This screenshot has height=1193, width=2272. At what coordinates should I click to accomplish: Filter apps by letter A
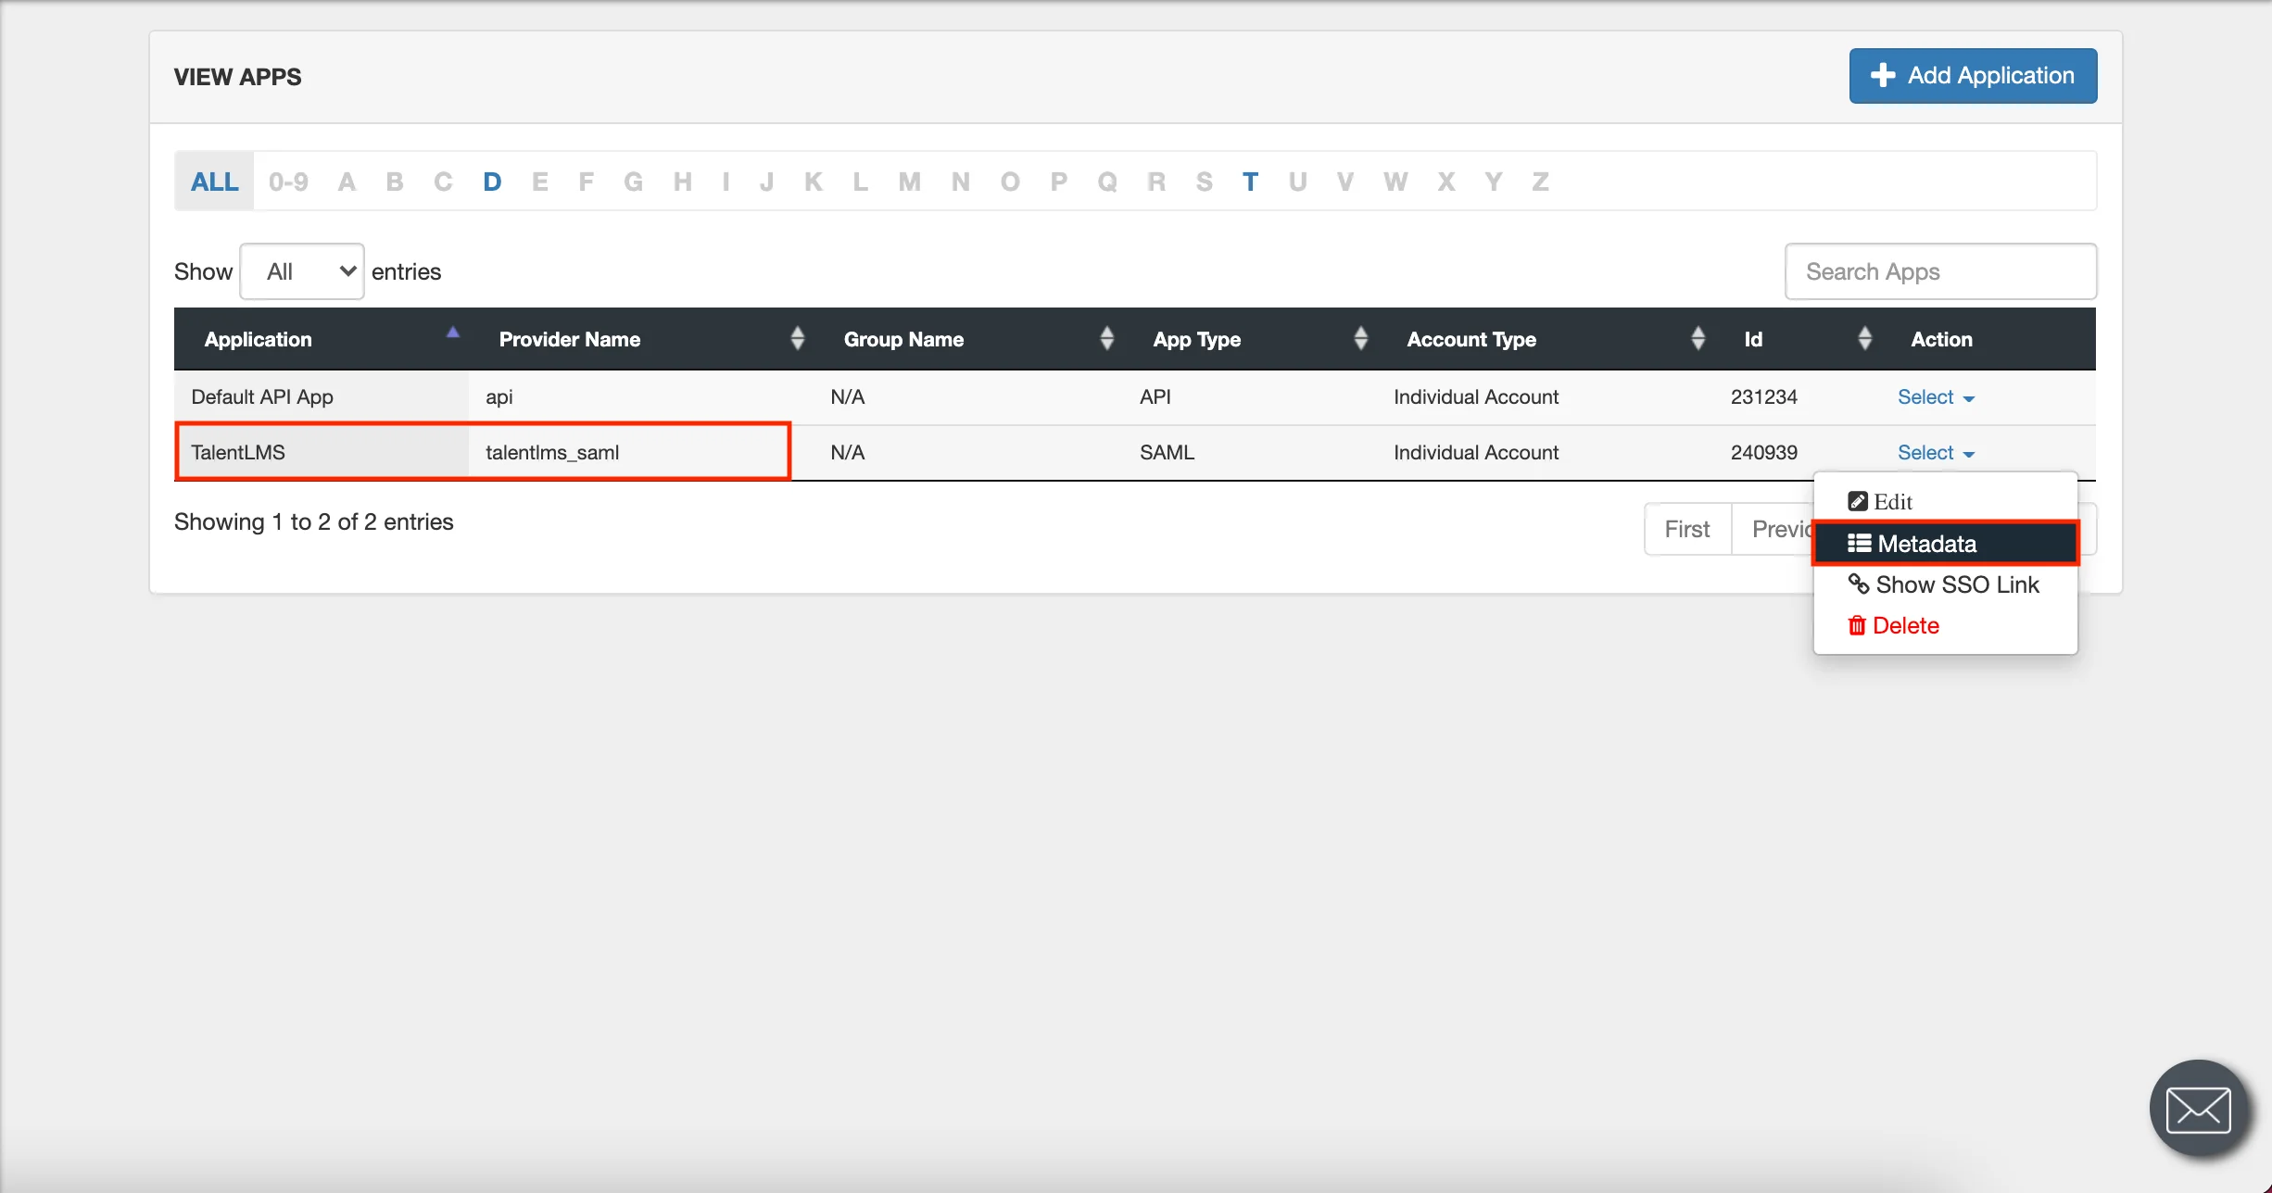click(347, 182)
